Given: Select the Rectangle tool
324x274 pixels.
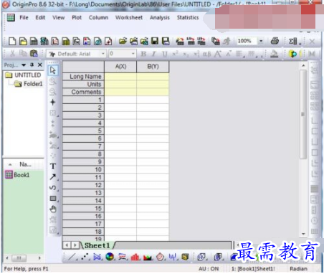Looking at the screenshot, I should (x=53, y=199).
